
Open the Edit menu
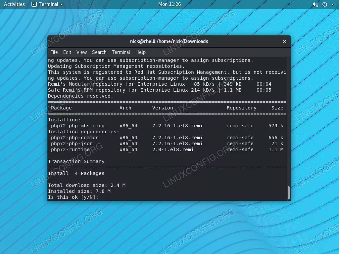[x=67, y=52]
